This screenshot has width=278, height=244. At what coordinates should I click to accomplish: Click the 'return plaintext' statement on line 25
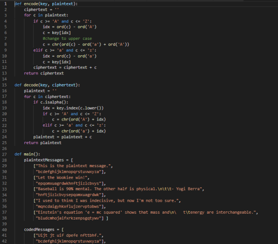click(43, 143)
